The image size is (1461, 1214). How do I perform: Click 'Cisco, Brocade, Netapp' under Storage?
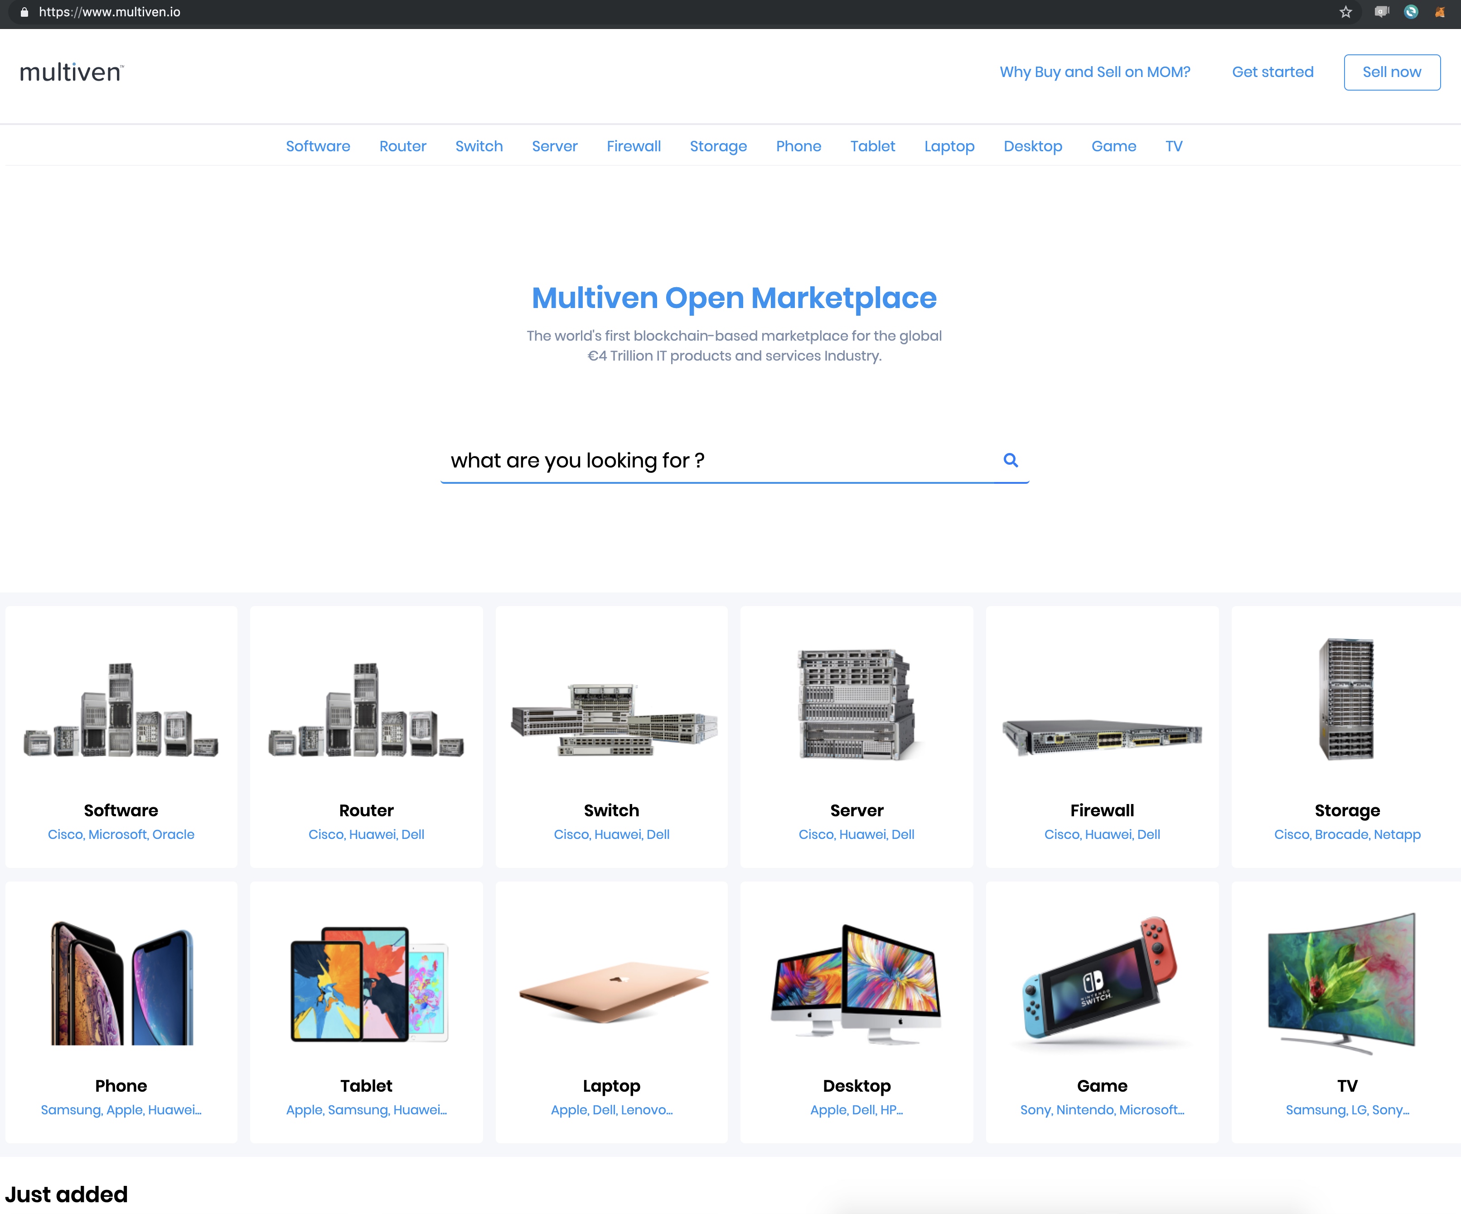[x=1347, y=833]
